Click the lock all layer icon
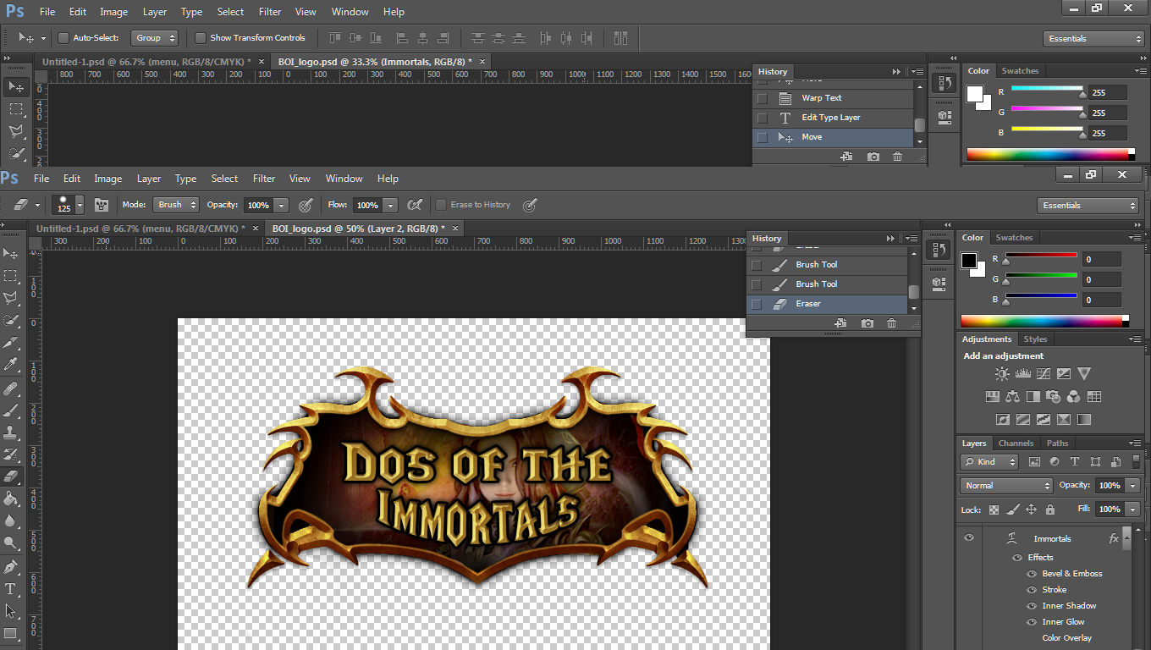 pyautogui.click(x=1049, y=510)
